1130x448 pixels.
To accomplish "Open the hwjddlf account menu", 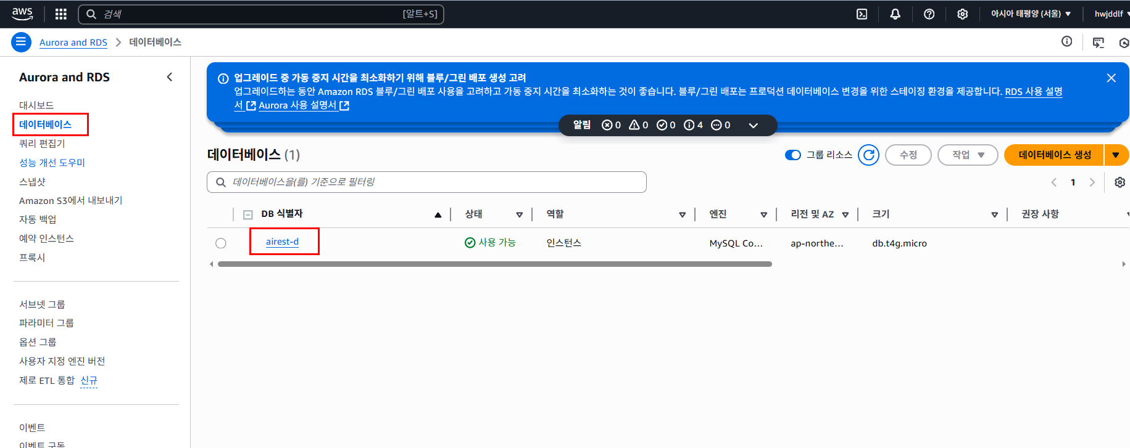I will (1111, 14).
